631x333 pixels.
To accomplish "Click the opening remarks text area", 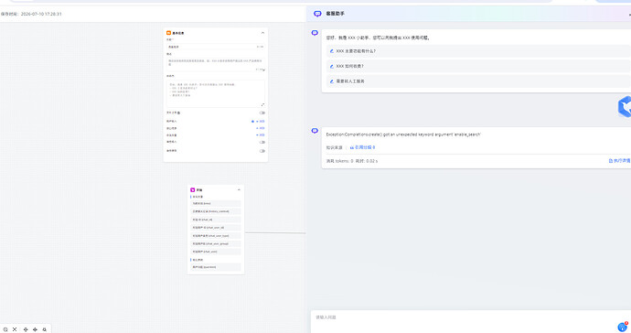I will (216, 93).
